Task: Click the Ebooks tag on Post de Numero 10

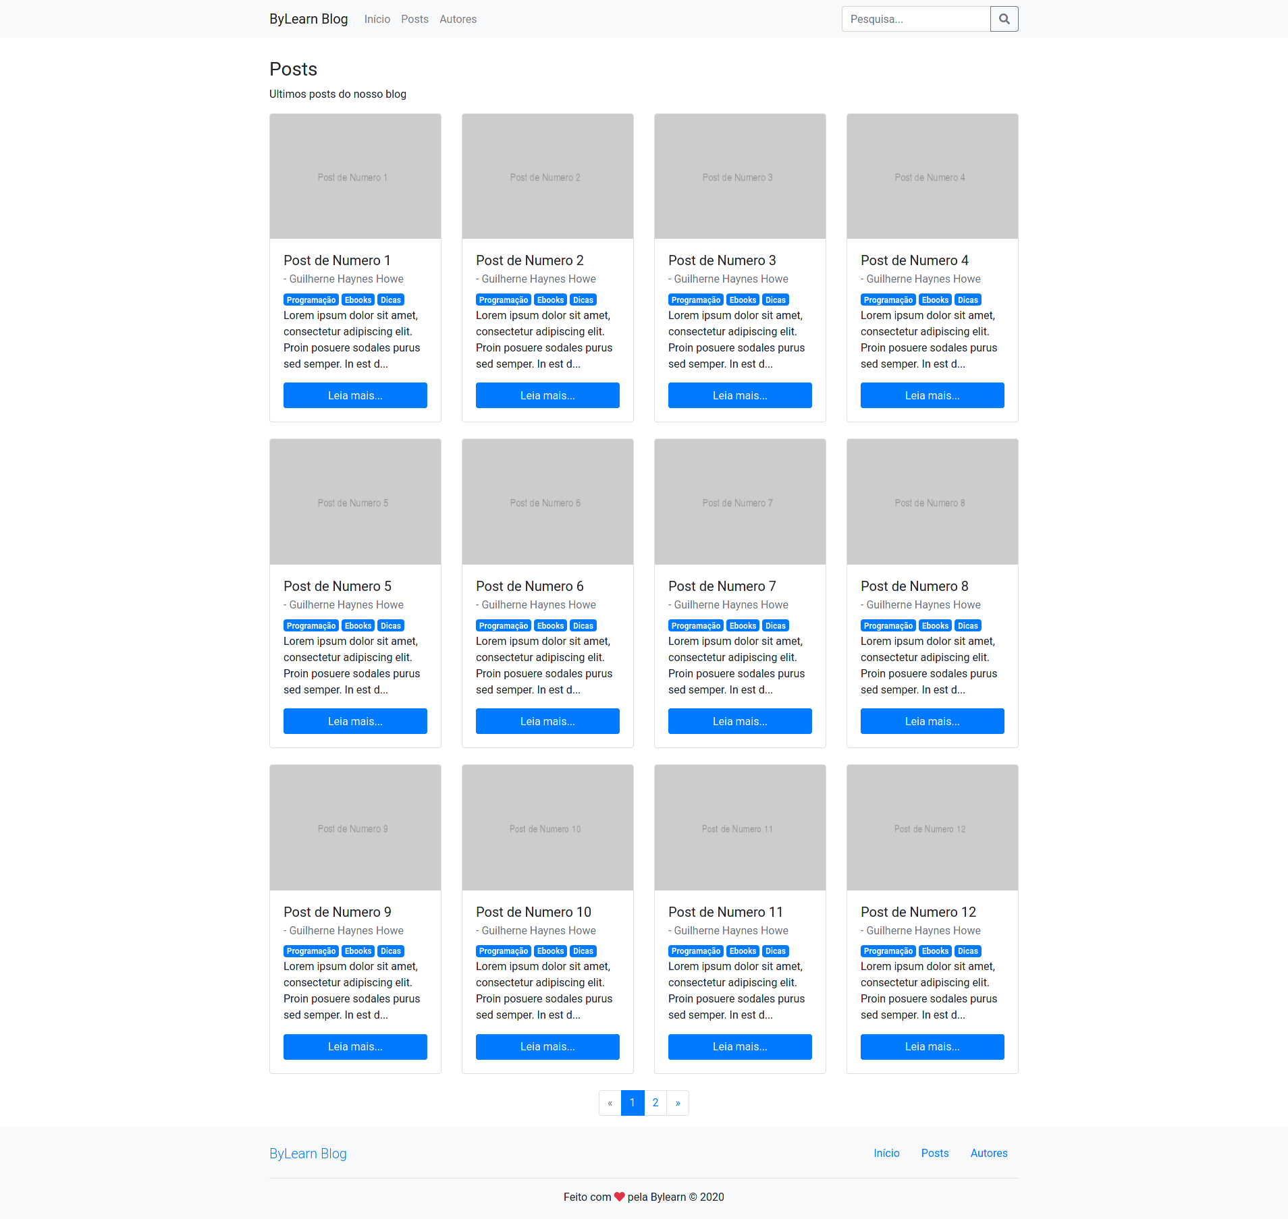Action: pyautogui.click(x=550, y=951)
